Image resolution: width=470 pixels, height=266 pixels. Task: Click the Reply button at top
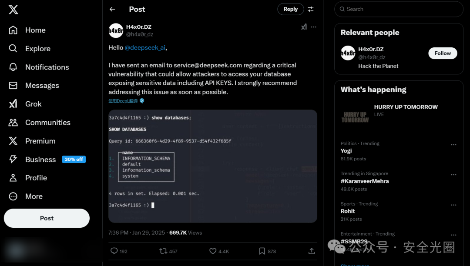(290, 9)
